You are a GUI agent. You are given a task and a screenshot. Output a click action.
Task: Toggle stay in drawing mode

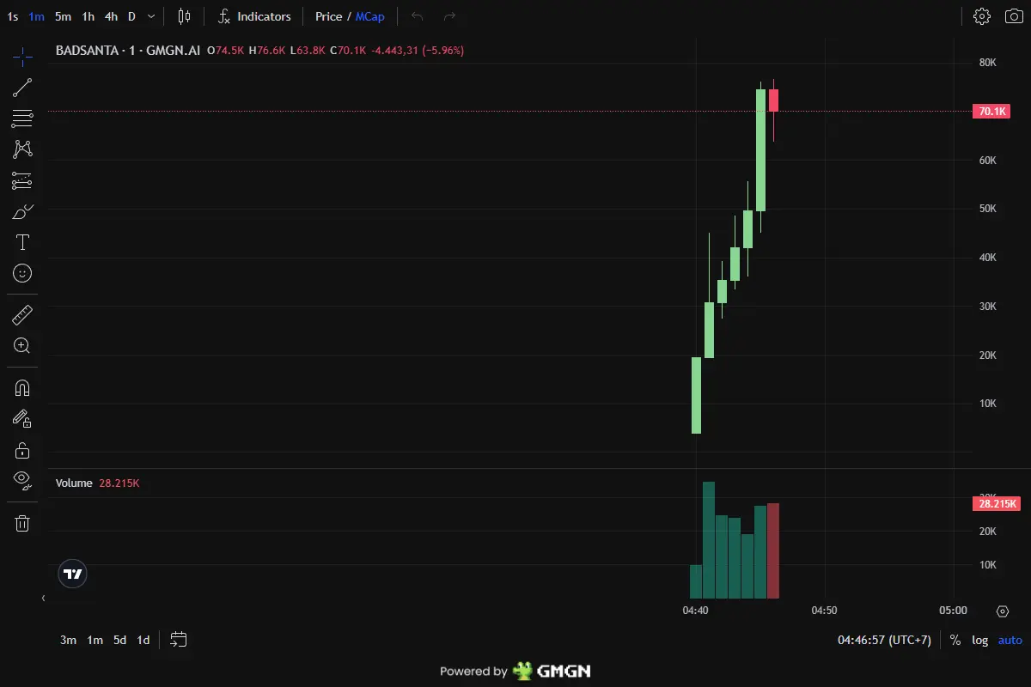(x=22, y=419)
